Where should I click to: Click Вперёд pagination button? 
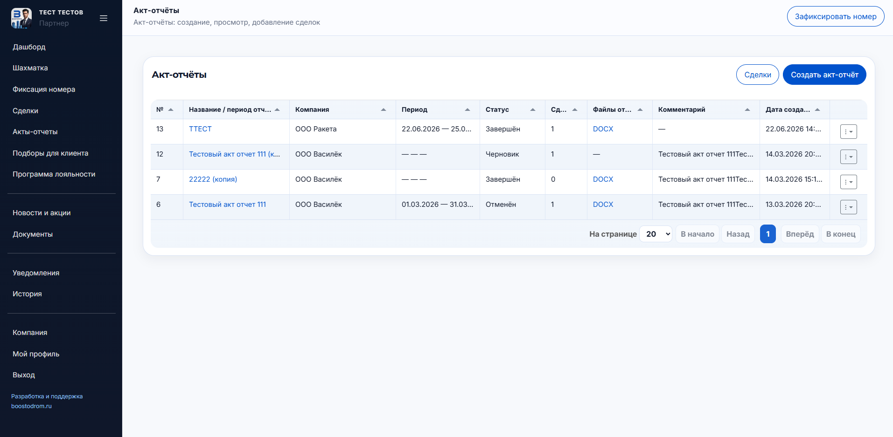800,234
